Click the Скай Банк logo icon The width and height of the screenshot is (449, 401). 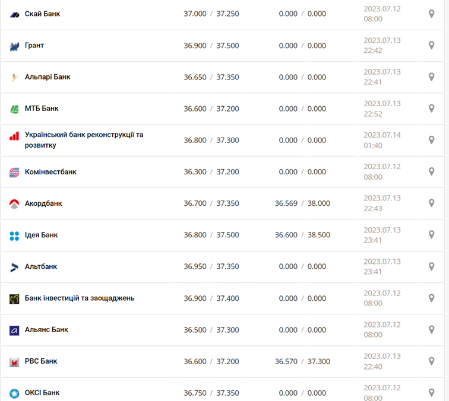pos(14,14)
